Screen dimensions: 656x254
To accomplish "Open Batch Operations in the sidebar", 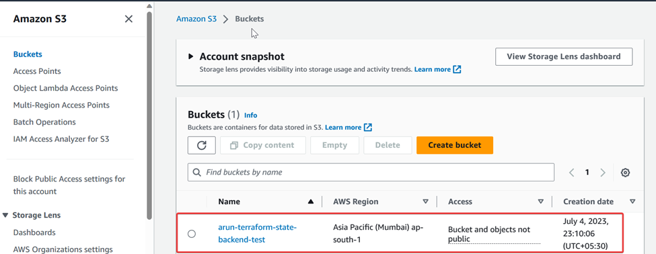I will [x=44, y=122].
